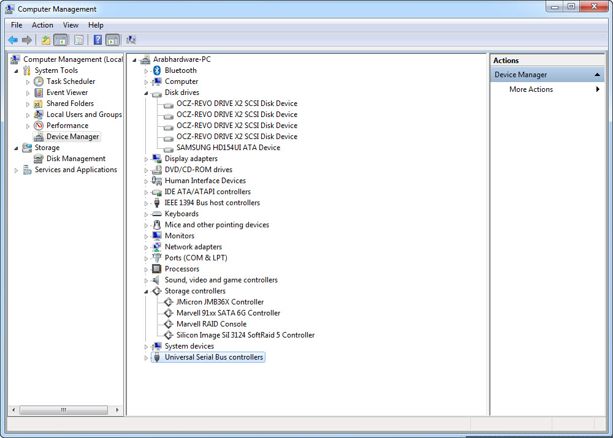Select Silicon Image SiI 3124 SoftRaid 5 Controller
This screenshot has height=438, width=613.
point(246,335)
